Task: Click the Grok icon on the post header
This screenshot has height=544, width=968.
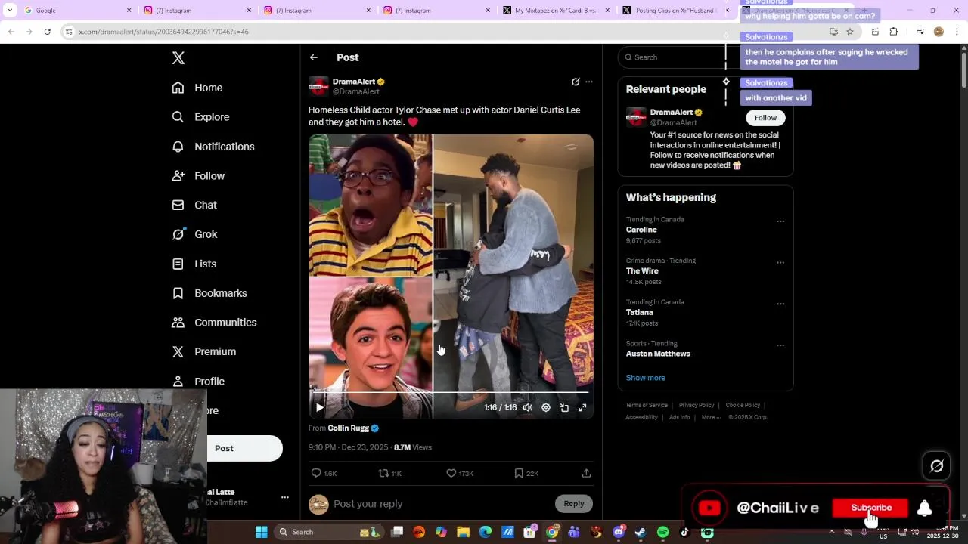Action: (x=576, y=82)
